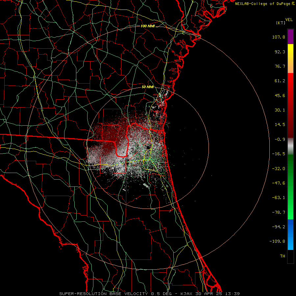This screenshot has width=296, height=296.
Task: Select the -63.1 legend value
Action: tap(279, 198)
